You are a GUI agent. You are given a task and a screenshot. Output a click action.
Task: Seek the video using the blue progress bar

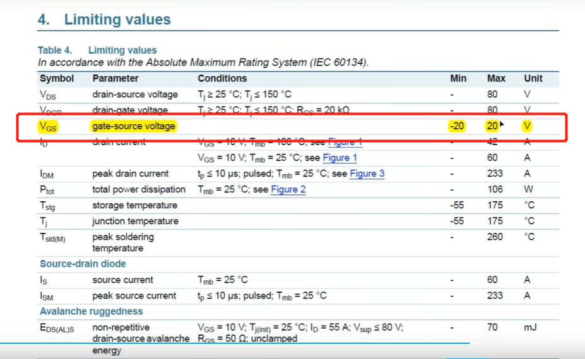point(235,343)
